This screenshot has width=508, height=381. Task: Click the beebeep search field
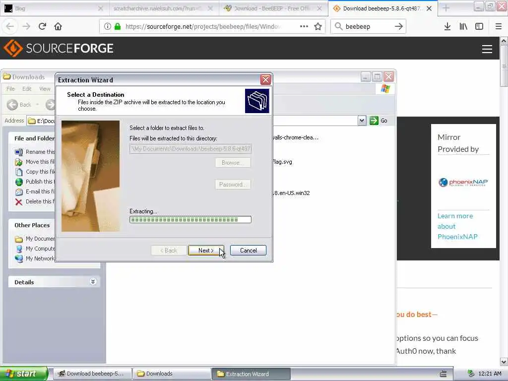pyautogui.click(x=369, y=27)
